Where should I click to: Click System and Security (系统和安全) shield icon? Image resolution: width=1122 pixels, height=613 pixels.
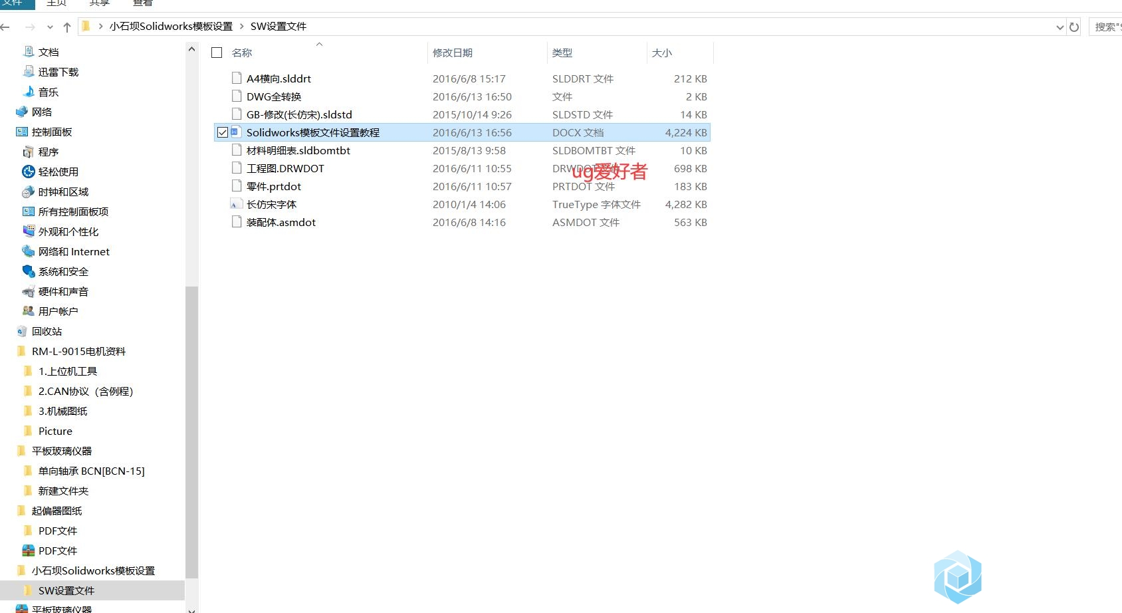click(29, 271)
